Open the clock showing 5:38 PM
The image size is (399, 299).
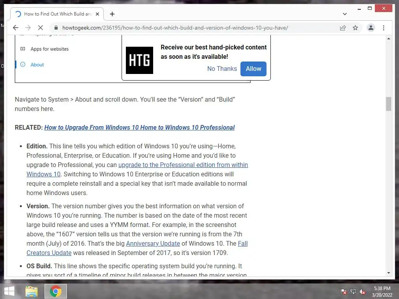coord(382,292)
